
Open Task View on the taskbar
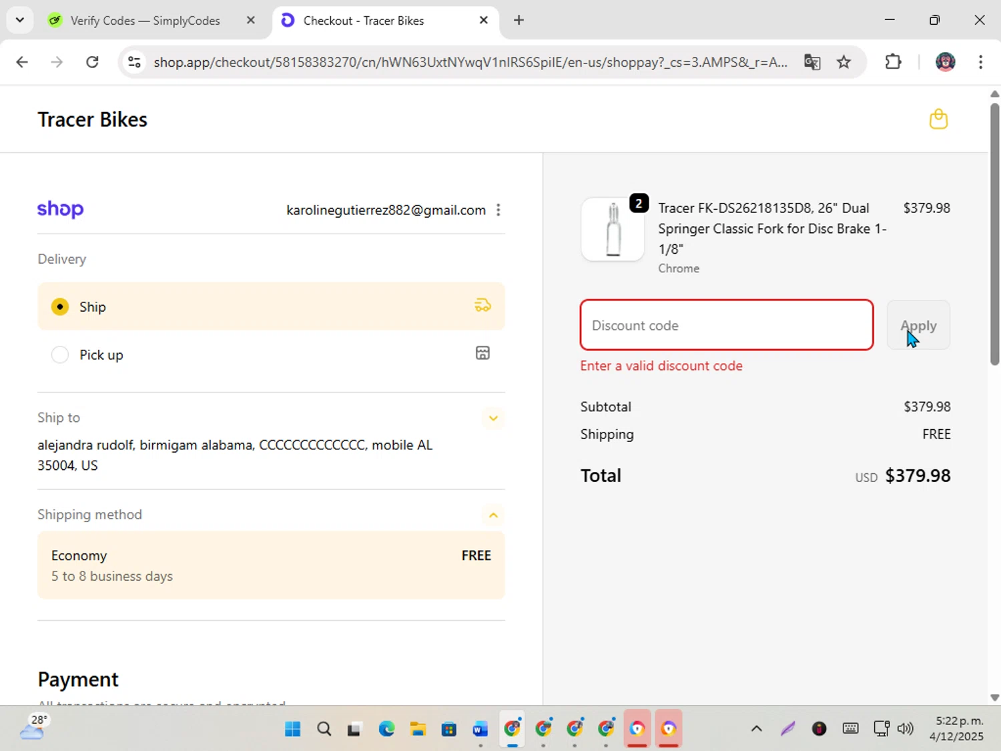click(x=354, y=728)
